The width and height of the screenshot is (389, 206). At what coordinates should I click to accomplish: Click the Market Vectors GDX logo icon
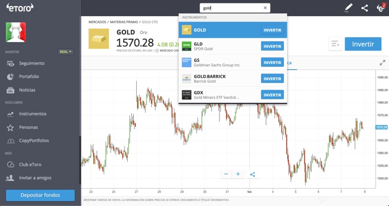(x=187, y=95)
